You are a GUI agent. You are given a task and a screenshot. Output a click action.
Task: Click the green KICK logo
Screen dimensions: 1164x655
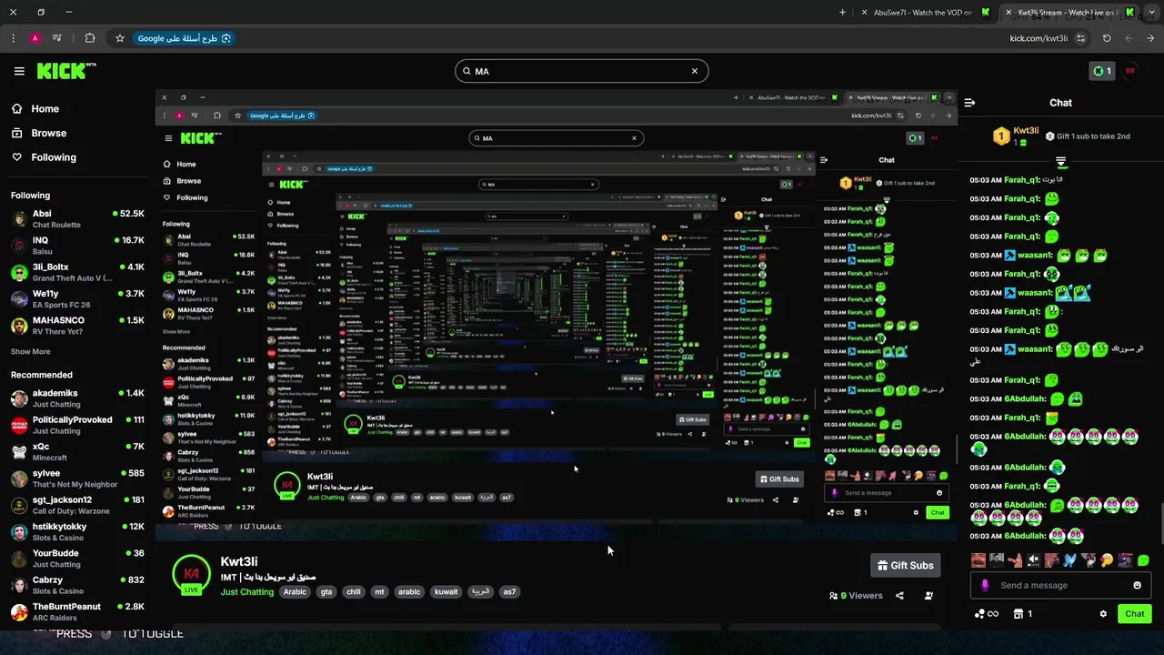(65, 71)
